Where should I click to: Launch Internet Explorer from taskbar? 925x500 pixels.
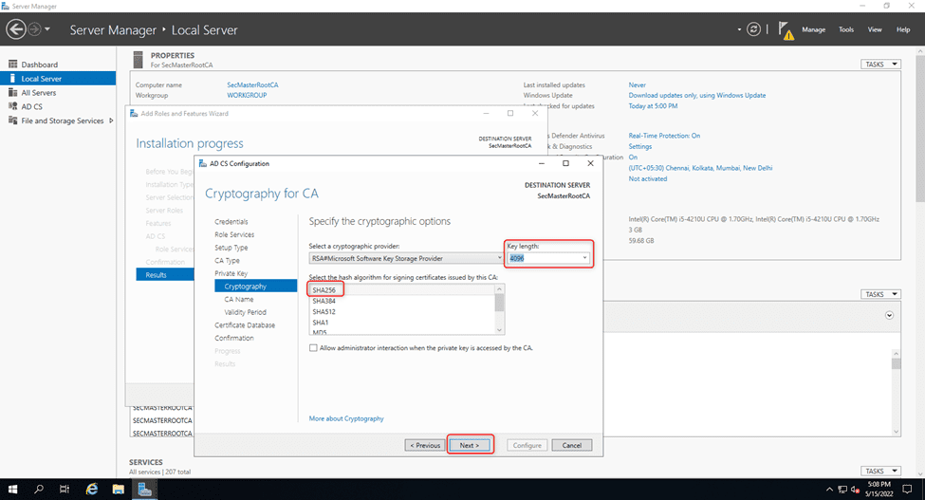pos(91,490)
